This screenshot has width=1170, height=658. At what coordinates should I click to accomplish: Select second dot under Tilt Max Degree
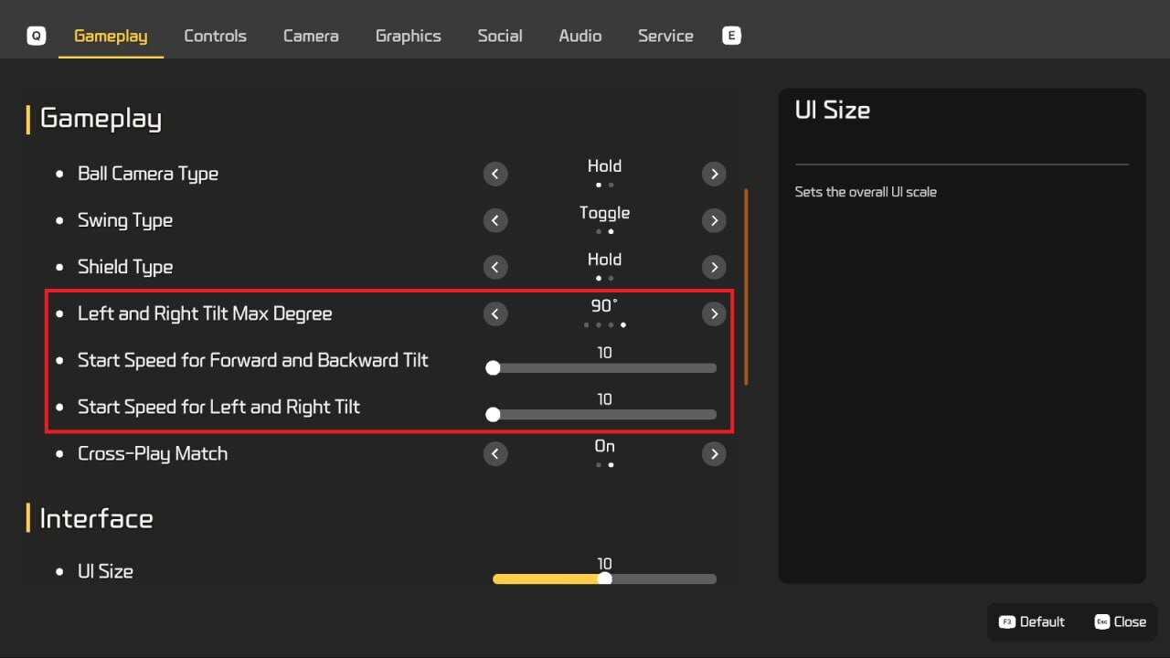coord(599,324)
